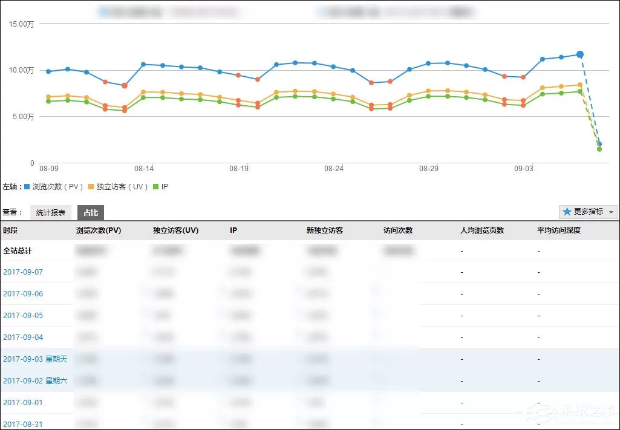Open the 2017-09-03 星期天 link
Viewport: 620px width, 430px height.
(x=35, y=359)
